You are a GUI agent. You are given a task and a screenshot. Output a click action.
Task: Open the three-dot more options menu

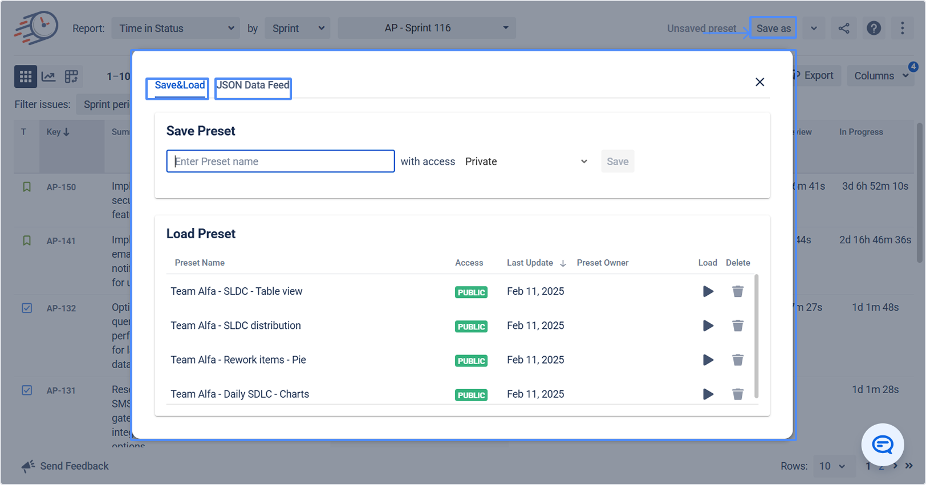(902, 28)
